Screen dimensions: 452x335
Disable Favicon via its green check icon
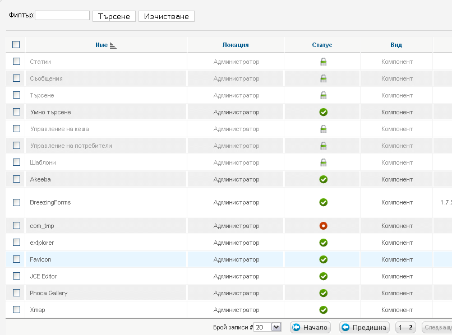tap(323, 259)
